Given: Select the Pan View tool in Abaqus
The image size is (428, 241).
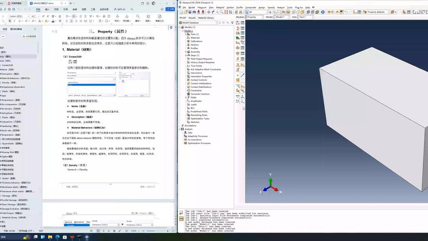Looking at the screenshot, I should tap(209, 12).
